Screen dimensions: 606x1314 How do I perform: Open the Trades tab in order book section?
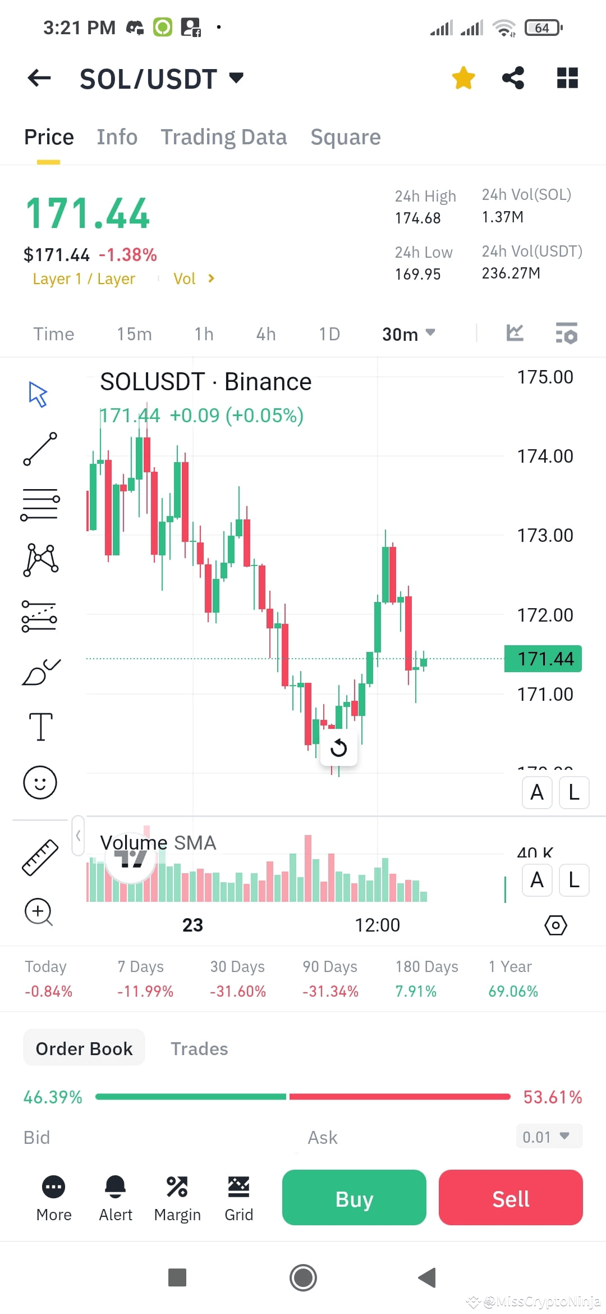199,1048
